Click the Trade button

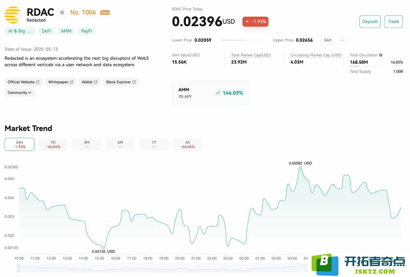click(393, 22)
